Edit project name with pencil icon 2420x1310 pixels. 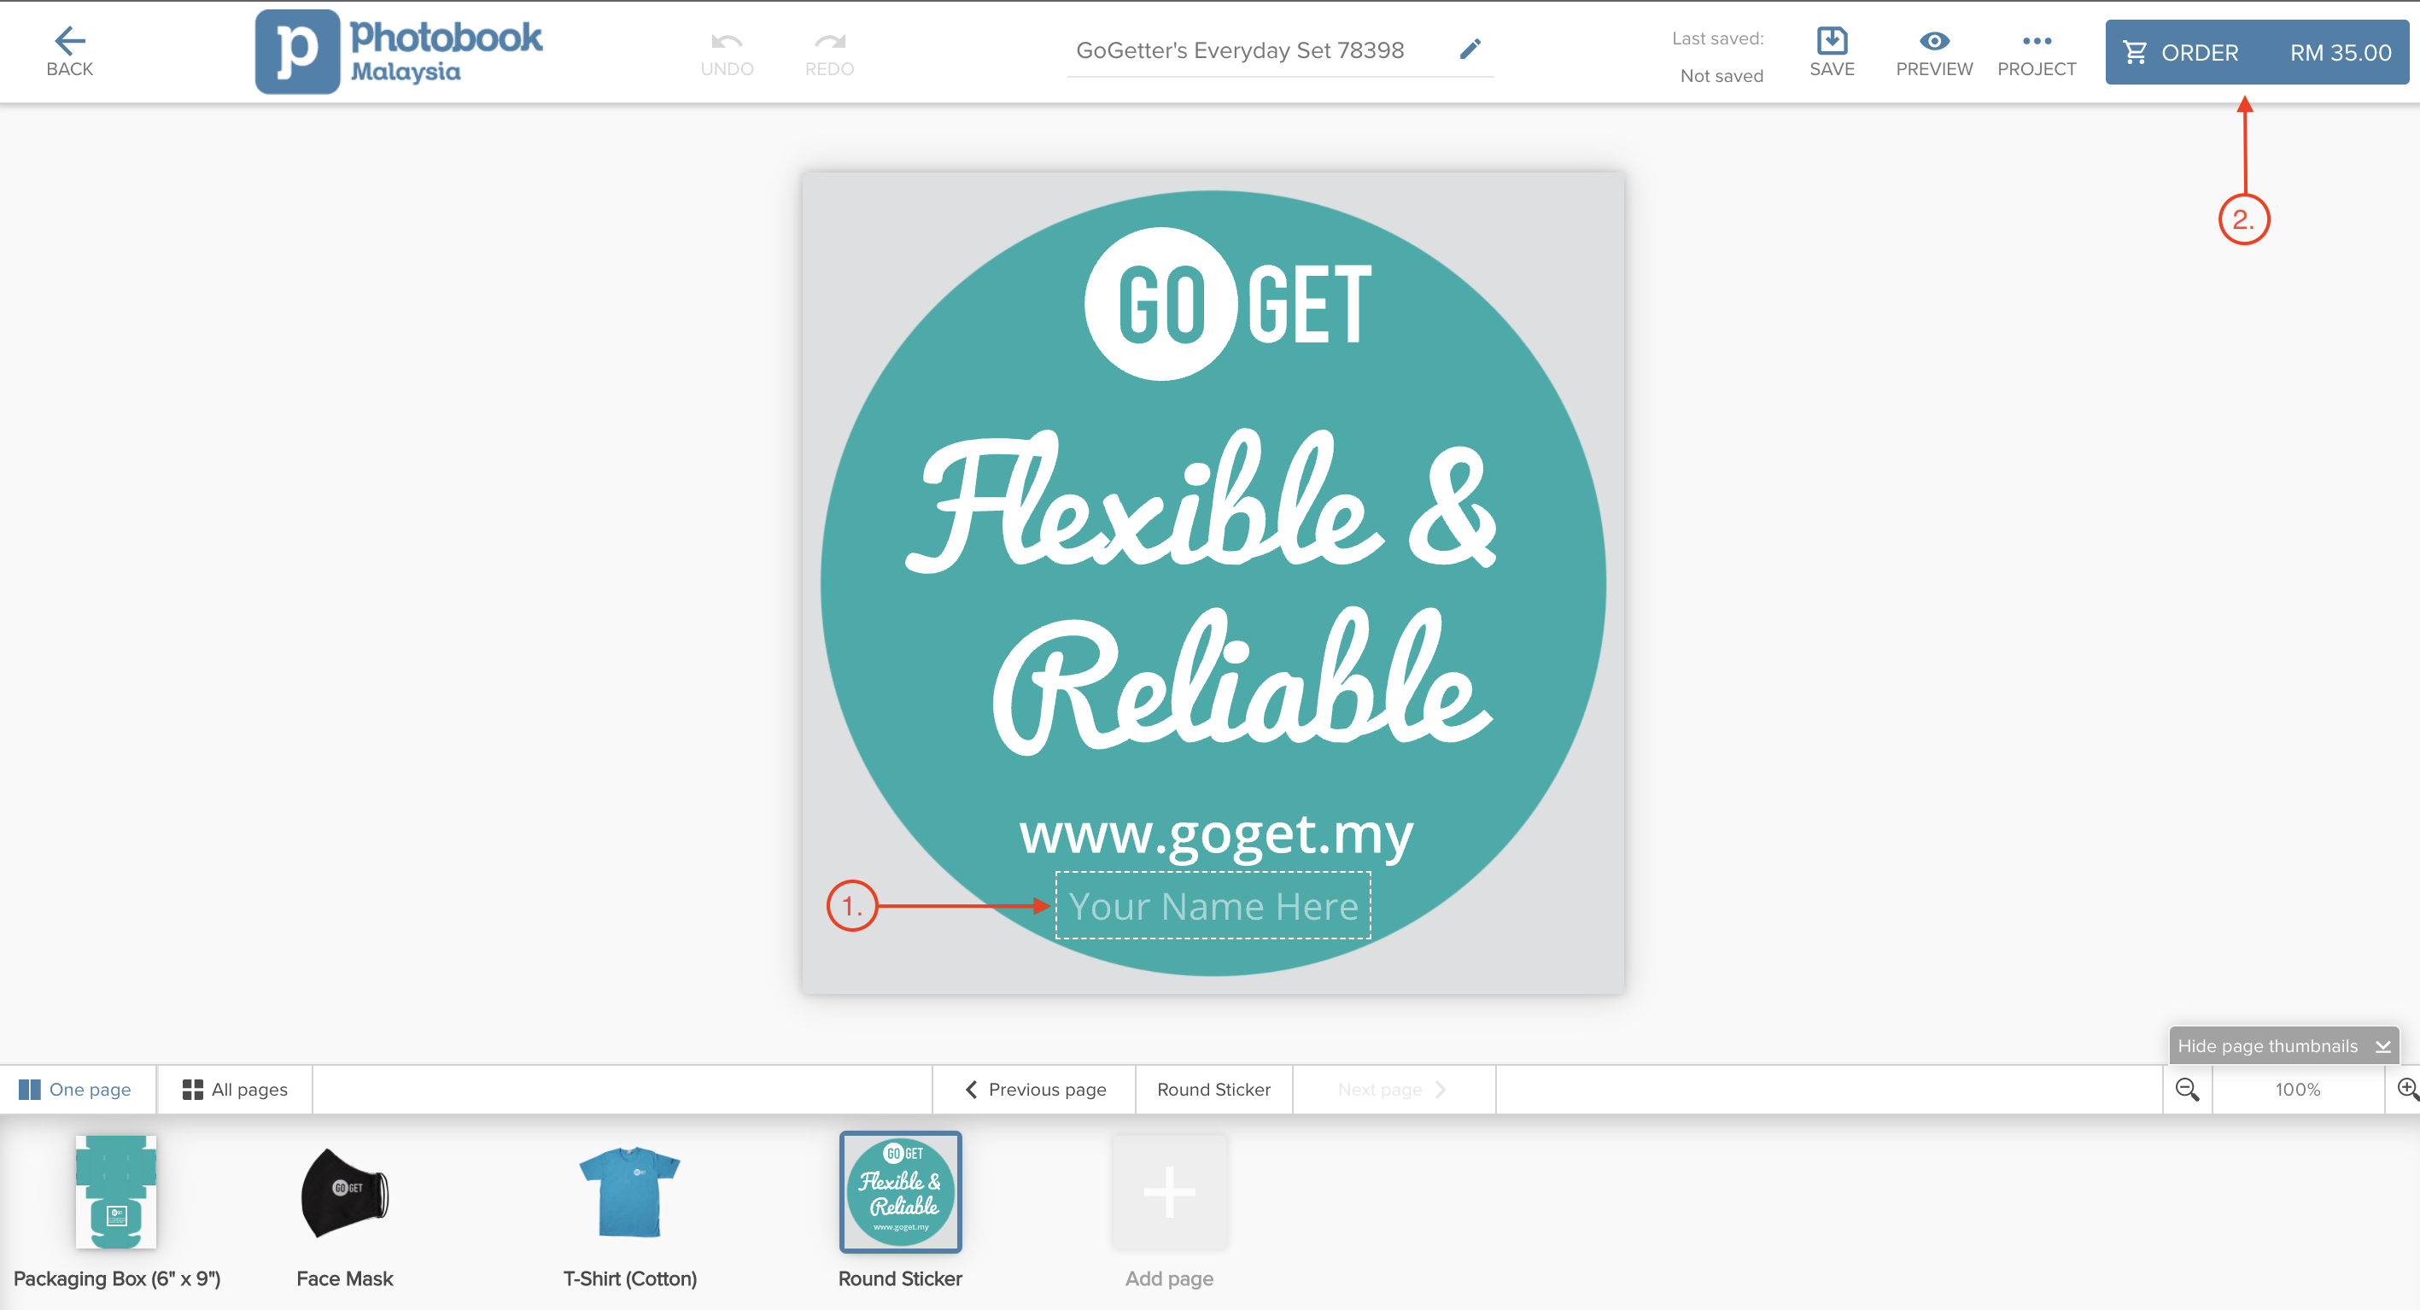pyautogui.click(x=1470, y=49)
